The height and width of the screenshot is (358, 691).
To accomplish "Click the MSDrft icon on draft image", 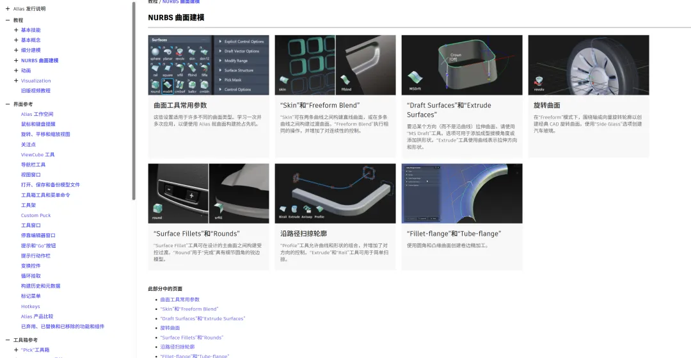I will pyautogui.click(x=416, y=79).
